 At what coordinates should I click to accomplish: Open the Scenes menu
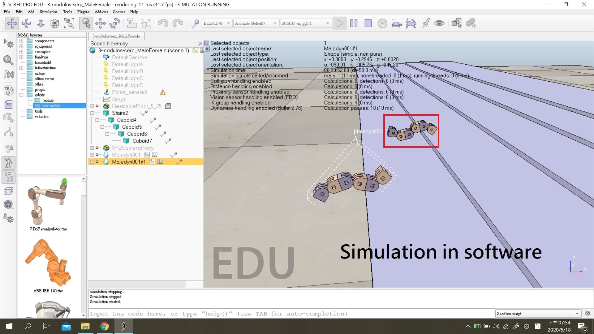(x=119, y=12)
